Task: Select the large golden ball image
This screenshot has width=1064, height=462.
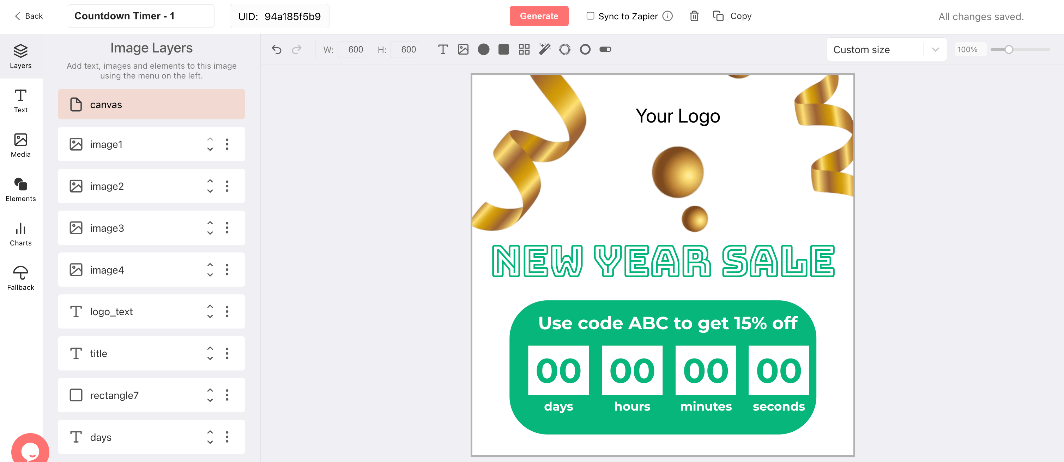Action: click(x=677, y=172)
